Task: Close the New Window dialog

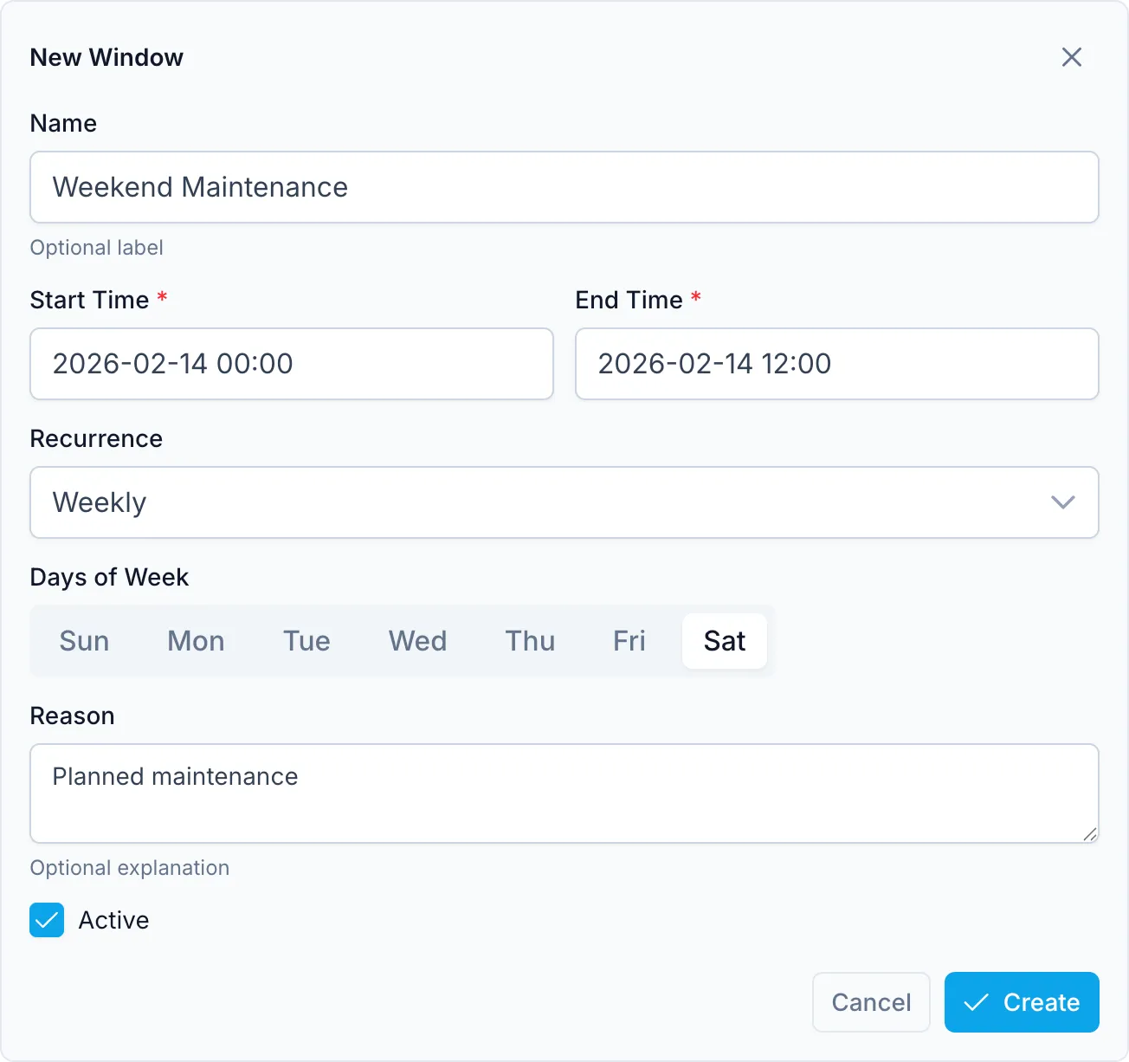Action: 1072,57
